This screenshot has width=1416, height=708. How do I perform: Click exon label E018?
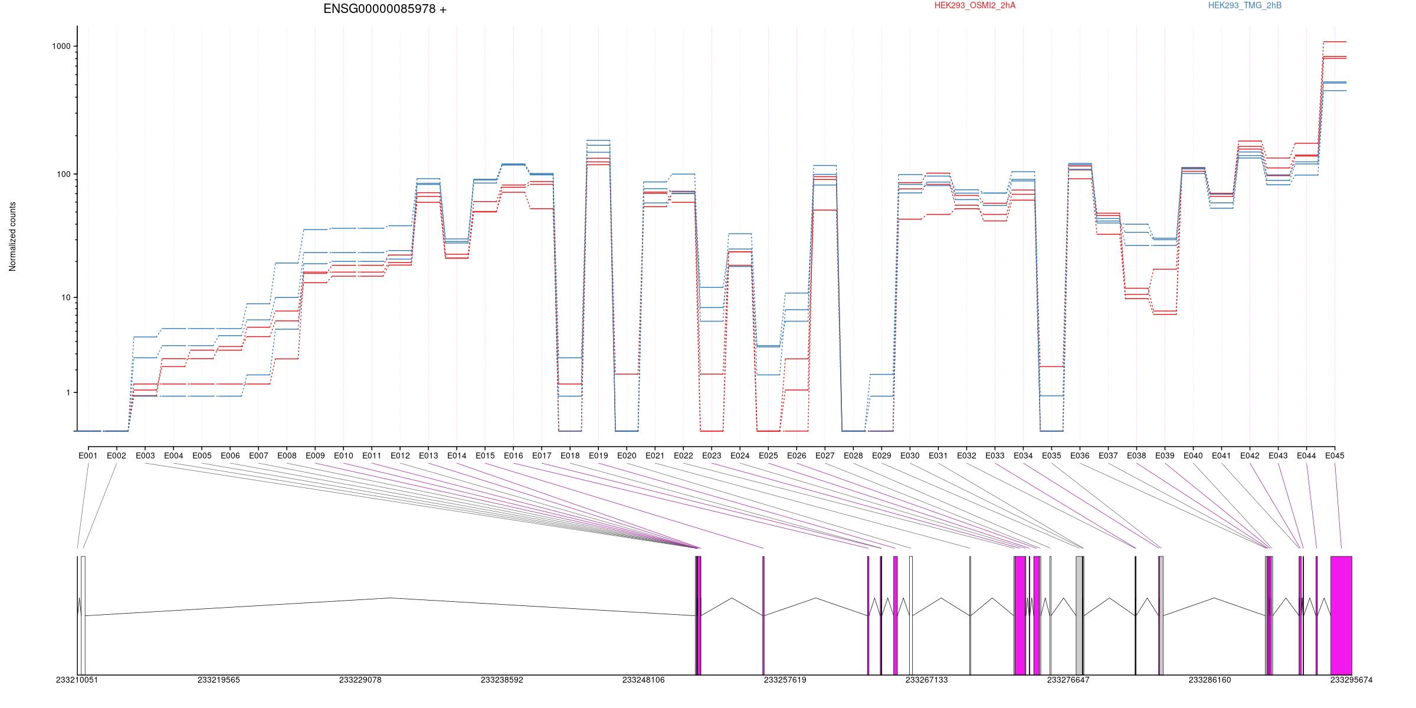[x=570, y=455]
